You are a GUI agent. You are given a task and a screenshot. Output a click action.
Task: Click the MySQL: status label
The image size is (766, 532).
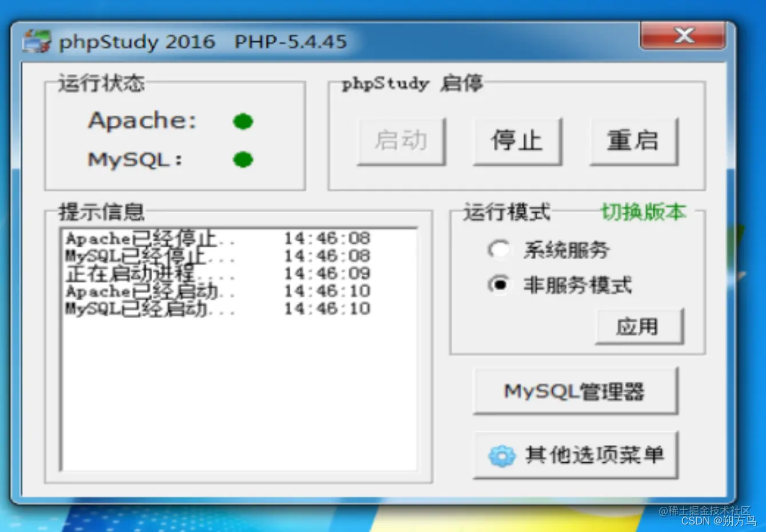pos(135,160)
